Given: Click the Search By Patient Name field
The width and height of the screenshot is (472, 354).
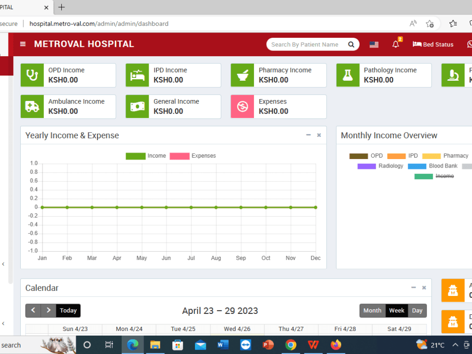Looking at the screenshot, I should click(x=307, y=44).
